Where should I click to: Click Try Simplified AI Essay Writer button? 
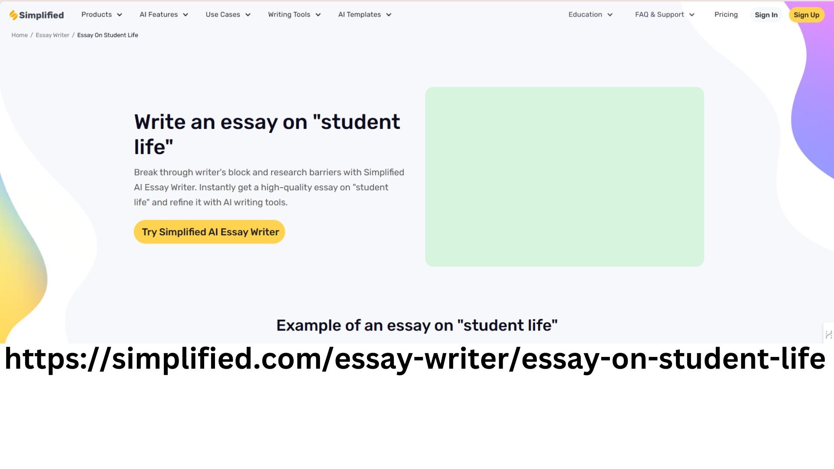[x=209, y=232]
